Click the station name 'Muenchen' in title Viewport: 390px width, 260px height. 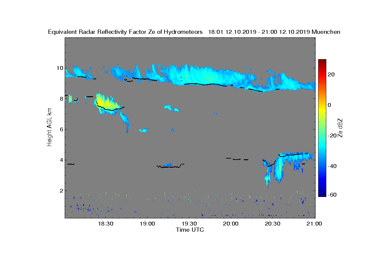pos(326,32)
